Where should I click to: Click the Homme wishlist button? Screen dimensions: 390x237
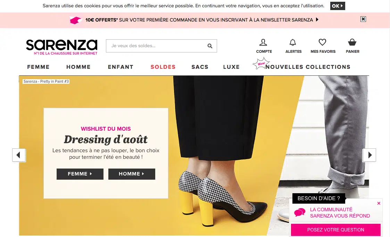coord(132,174)
